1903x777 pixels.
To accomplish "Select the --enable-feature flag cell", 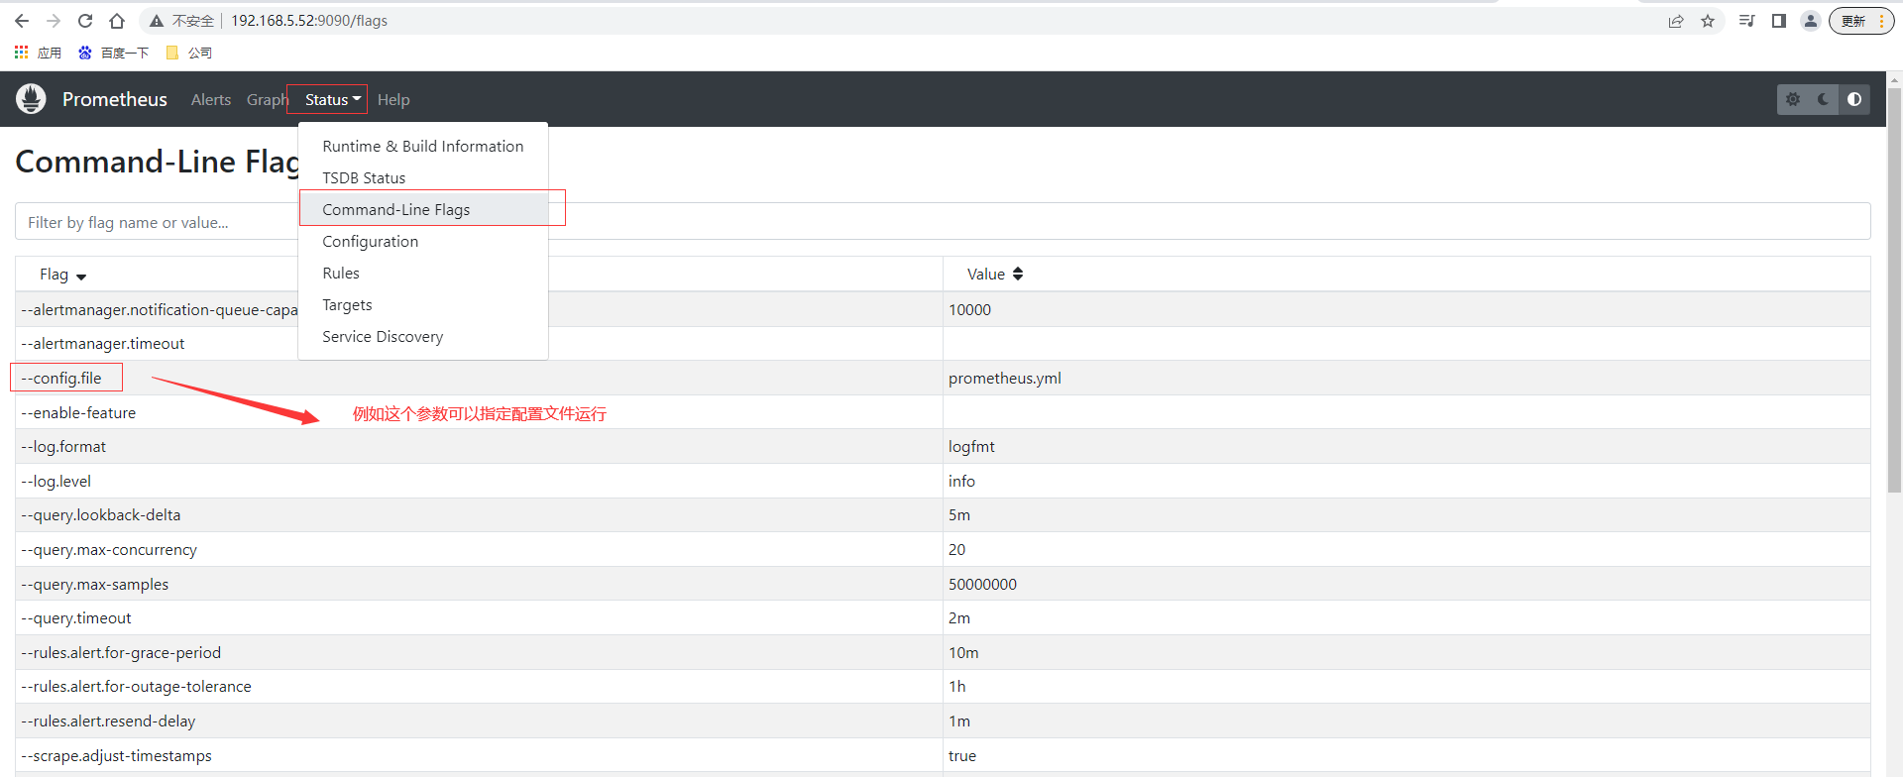I will [479, 412].
